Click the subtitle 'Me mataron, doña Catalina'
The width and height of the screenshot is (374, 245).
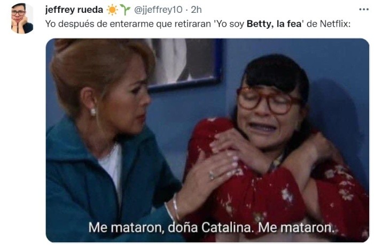point(171,227)
